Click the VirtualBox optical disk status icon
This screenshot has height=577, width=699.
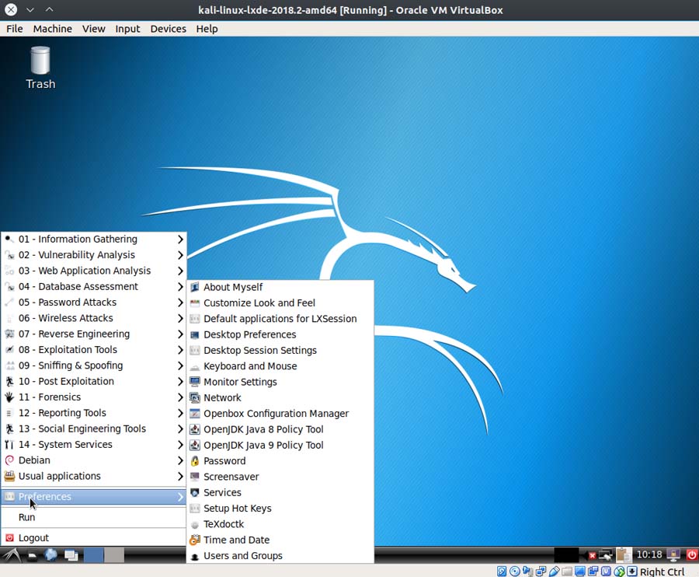(515, 572)
